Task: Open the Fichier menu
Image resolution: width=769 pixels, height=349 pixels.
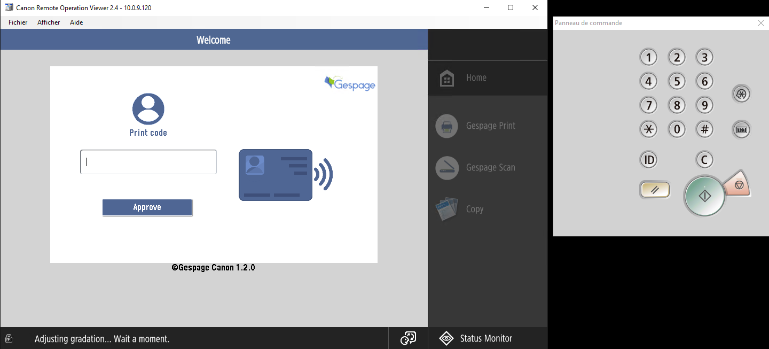Action: point(18,22)
